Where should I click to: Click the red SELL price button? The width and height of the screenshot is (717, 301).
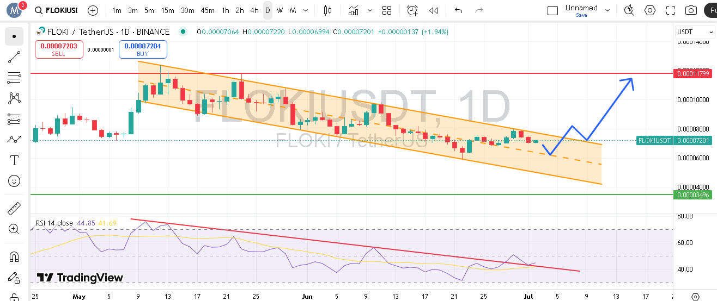[x=59, y=49]
